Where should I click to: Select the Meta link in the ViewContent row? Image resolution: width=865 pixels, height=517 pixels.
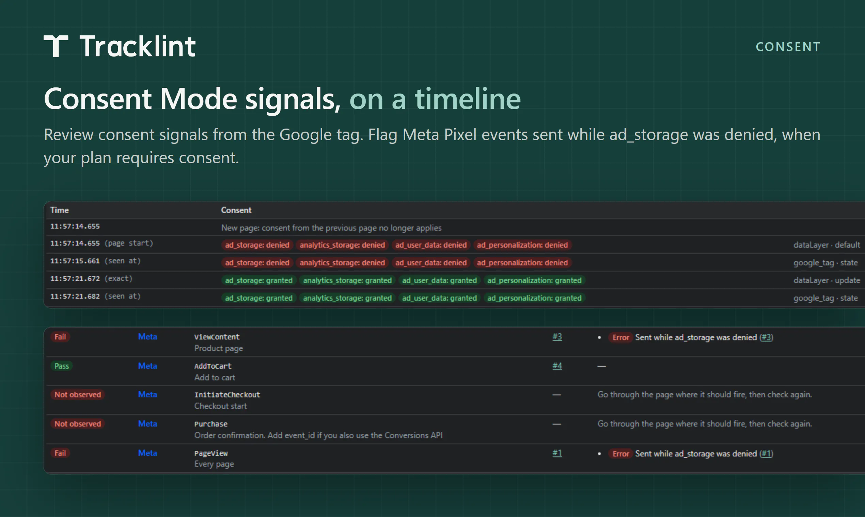pyautogui.click(x=147, y=337)
